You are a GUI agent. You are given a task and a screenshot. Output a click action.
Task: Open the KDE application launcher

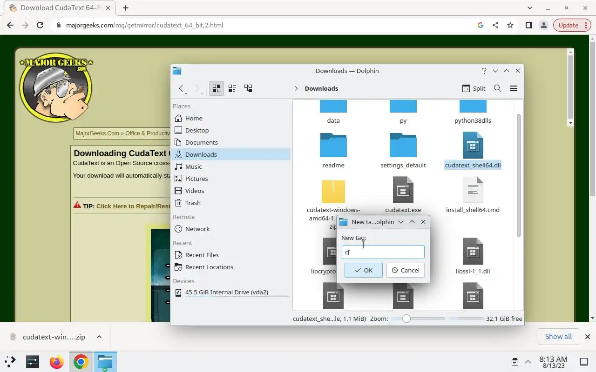pos(10,361)
